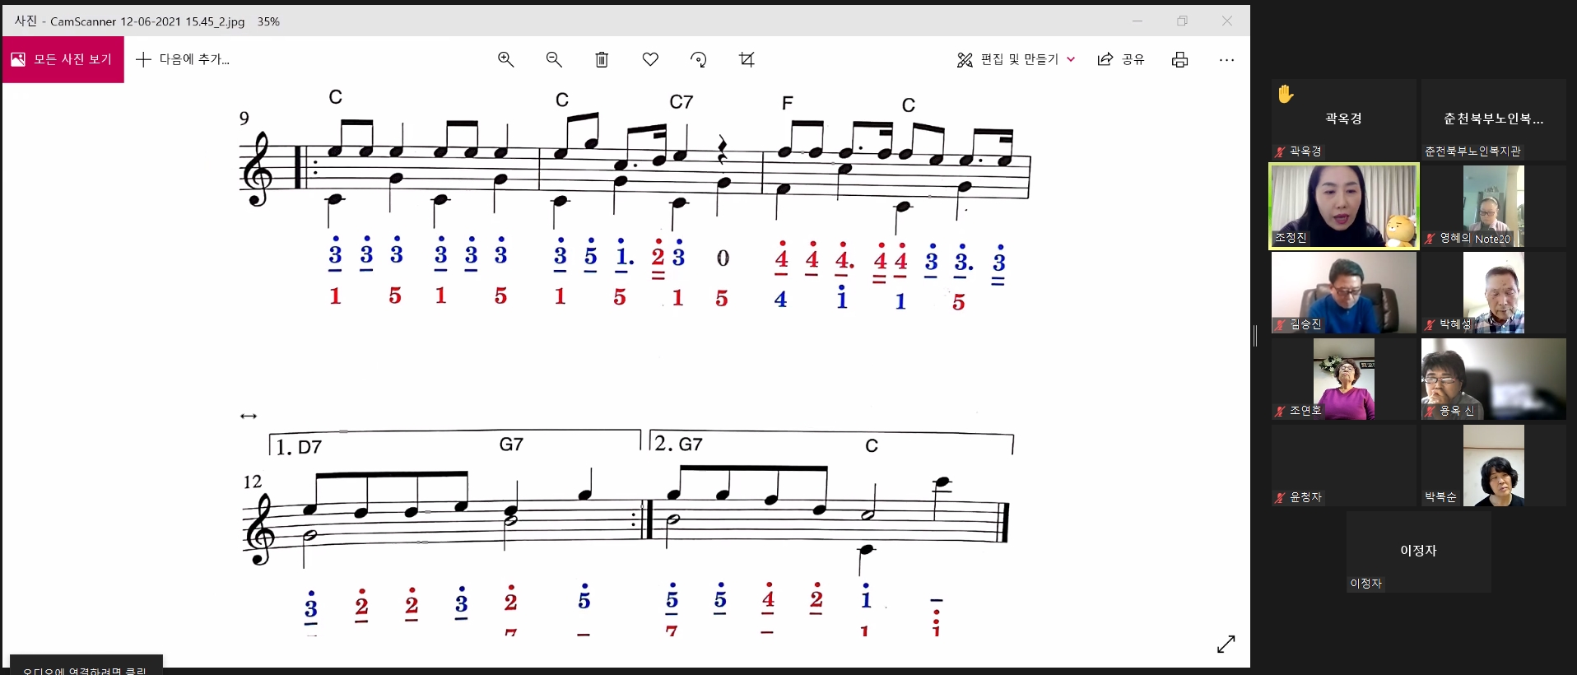This screenshot has height=675, width=1577.
Task: Click the muted mic icon beside 윤청자
Action: [1280, 497]
